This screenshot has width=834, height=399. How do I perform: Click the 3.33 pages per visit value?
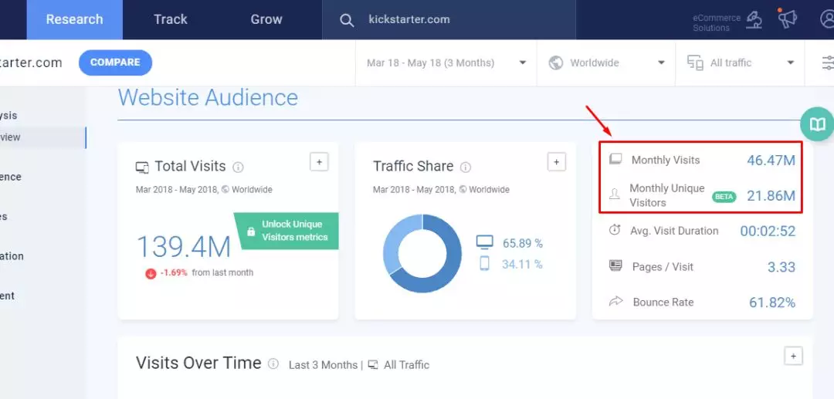[781, 267]
